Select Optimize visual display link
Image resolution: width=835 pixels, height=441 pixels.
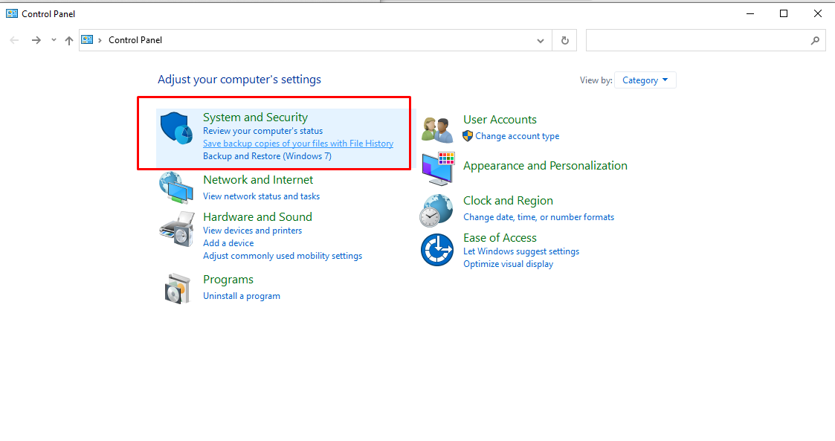508,264
